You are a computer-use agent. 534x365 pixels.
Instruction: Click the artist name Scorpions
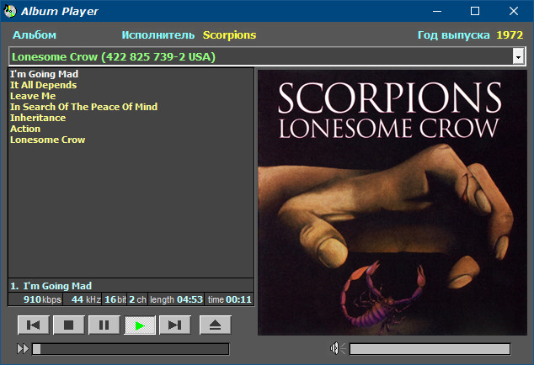coord(230,35)
